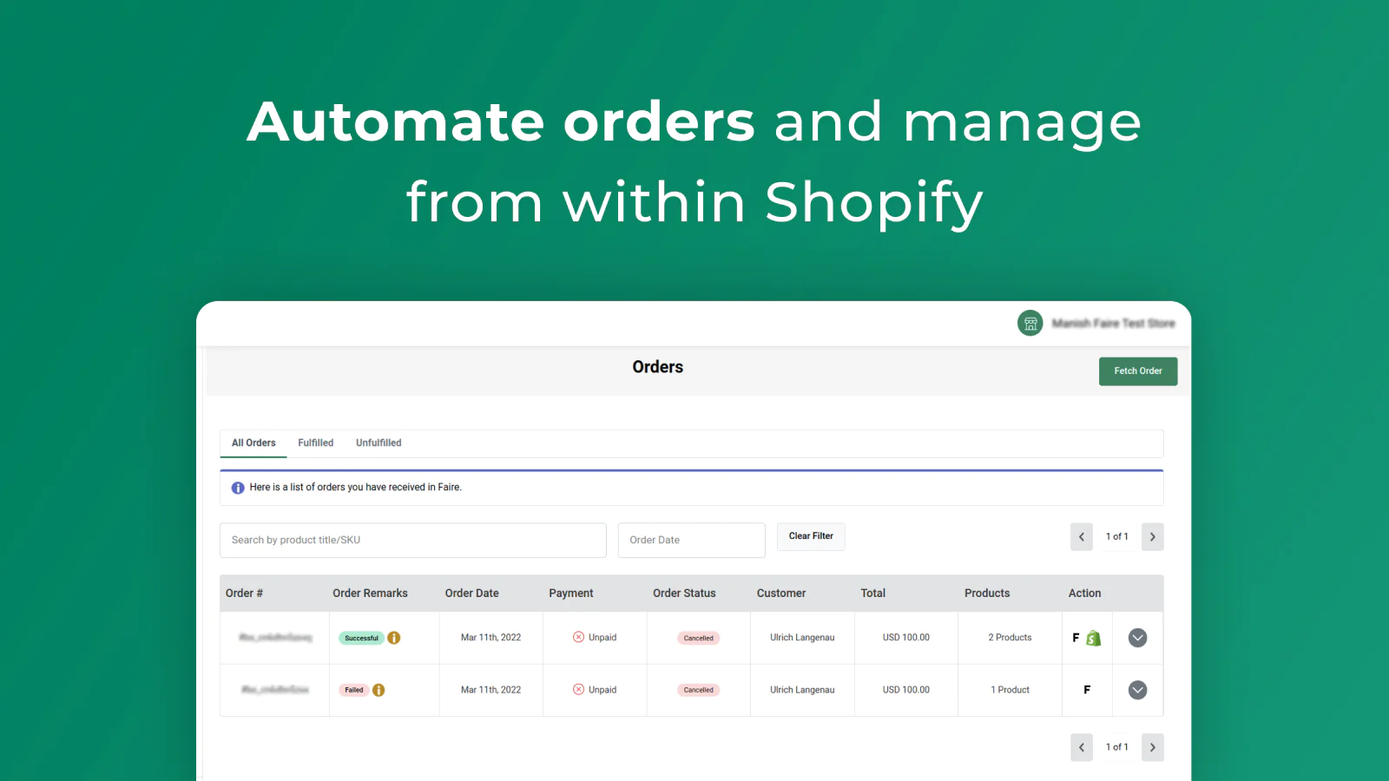This screenshot has height=781, width=1389.
Task: Click USD 100.00 in the 1 Product row
Action: pyautogui.click(x=906, y=690)
